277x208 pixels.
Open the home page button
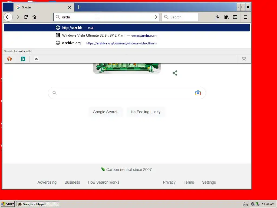(x=34, y=17)
